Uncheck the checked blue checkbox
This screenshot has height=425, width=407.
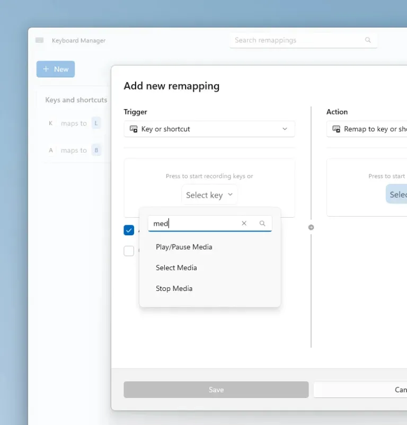click(x=129, y=230)
